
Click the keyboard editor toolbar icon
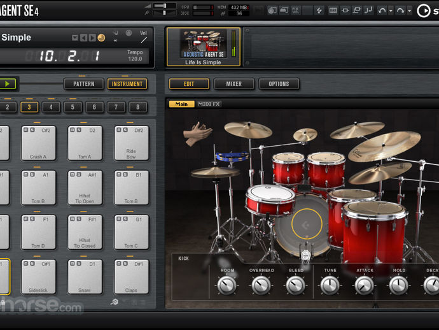point(333,11)
